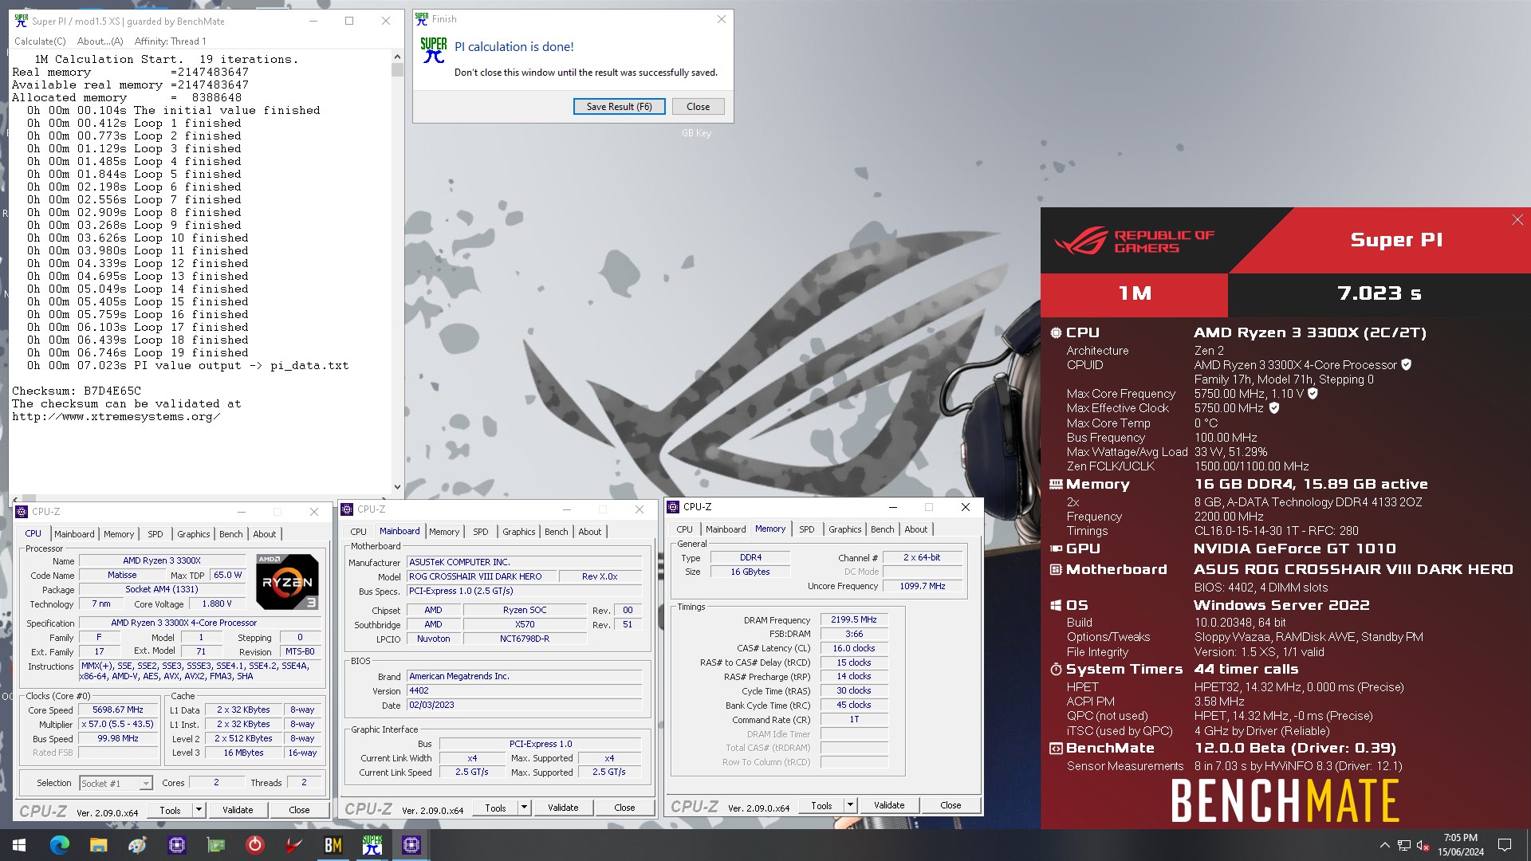Click the muted volume tray icon
The width and height of the screenshot is (1531, 861).
pos(1423,845)
